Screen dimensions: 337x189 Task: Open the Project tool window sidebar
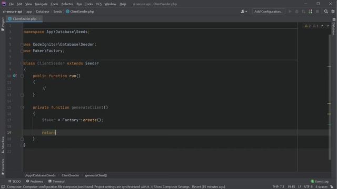(x=3, y=24)
